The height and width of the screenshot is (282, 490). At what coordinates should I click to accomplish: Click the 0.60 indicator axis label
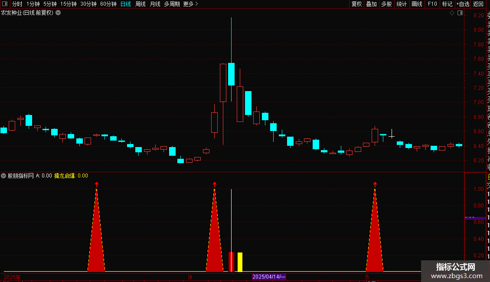(478, 222)
